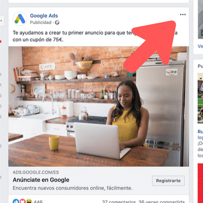Viewport: 203px width, 203px height.
Task: Open the ad photo of woman at laptop
Action: (98, 107)
